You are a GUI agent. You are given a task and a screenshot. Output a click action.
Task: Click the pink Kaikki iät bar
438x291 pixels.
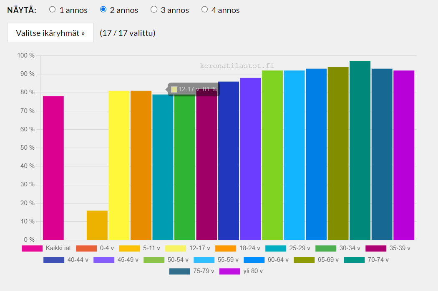(x=53, y=168)
